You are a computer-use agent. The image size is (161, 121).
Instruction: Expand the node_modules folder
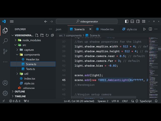point(16,40)
